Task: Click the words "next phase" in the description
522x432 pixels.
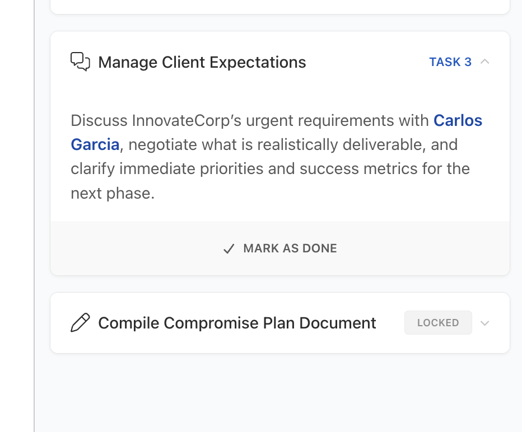Action: click(111, 193)
